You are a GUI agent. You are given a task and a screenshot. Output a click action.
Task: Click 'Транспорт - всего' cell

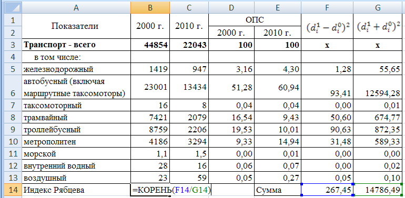coord(76,45)
